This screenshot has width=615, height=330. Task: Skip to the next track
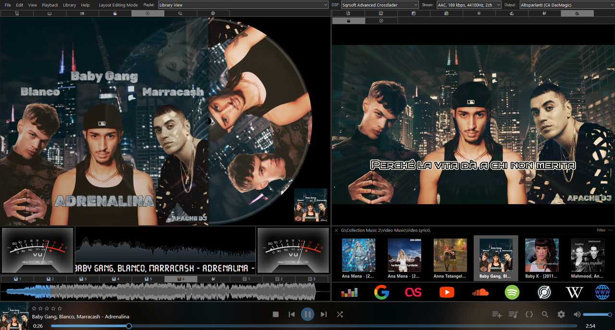pyautogui.click(x=324, y=314)
